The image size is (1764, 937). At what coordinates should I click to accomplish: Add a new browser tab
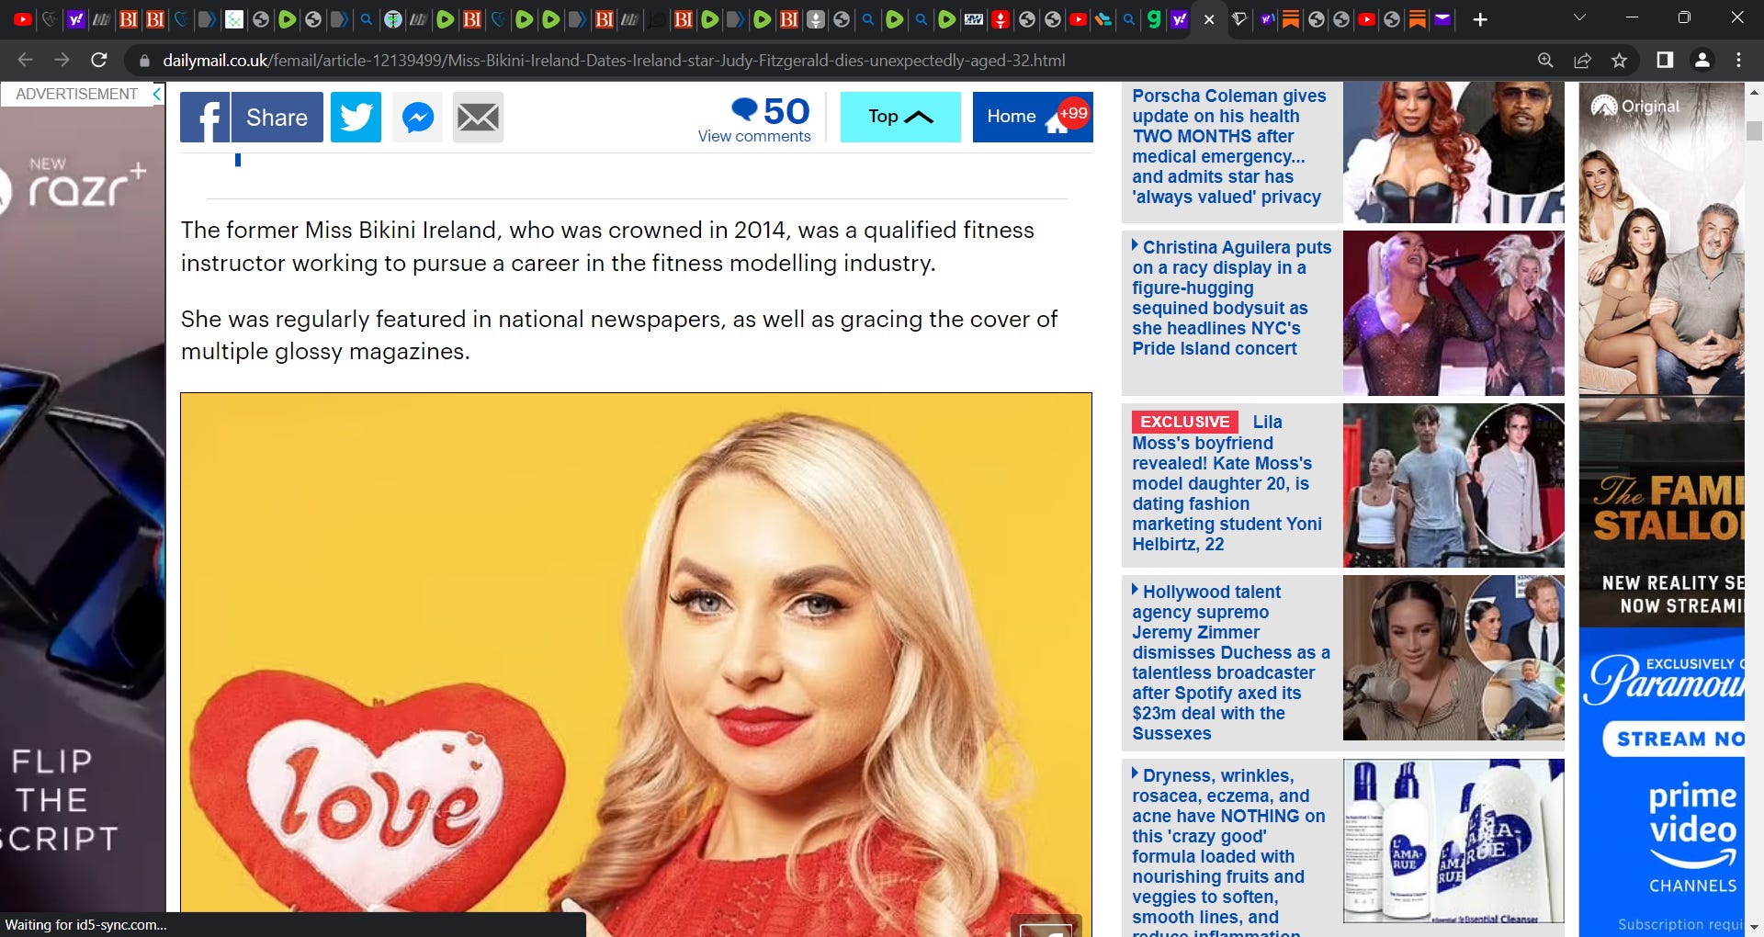click(x=1480, y=19)
